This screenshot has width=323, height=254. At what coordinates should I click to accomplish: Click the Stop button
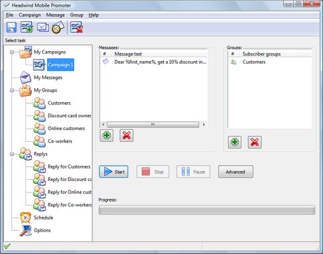[153, 172]
